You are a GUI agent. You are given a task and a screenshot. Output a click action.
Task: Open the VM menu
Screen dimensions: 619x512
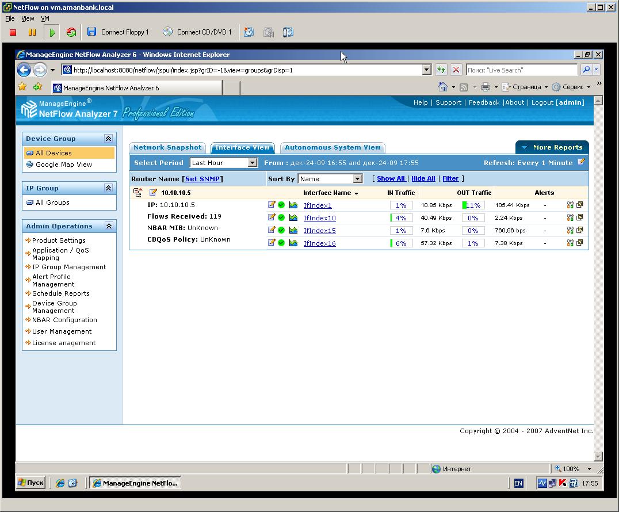point(45,18)
